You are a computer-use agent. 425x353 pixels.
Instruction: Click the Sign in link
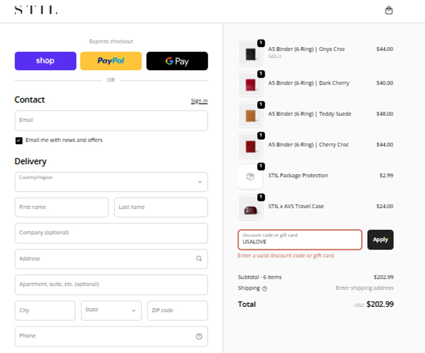199,101
